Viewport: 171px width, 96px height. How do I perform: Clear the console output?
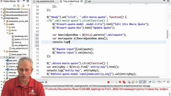point(129,82)
